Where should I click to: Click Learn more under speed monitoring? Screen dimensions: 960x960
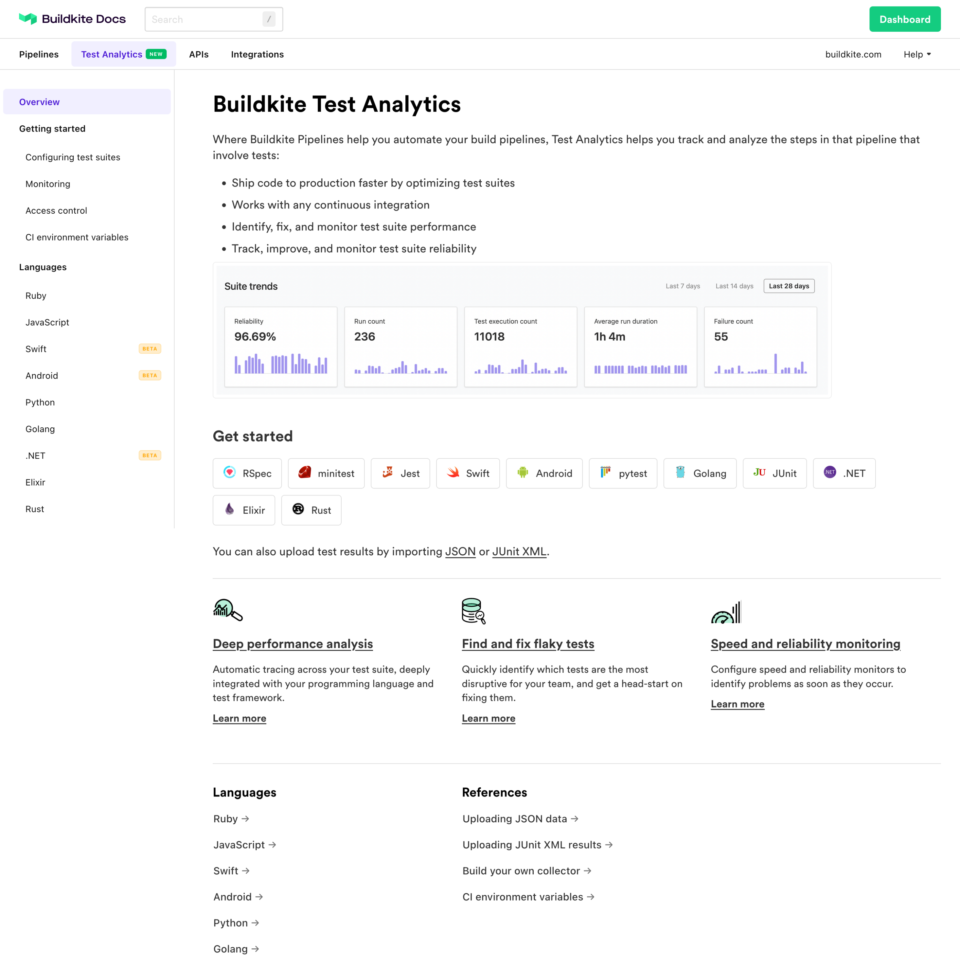pyautogui.click(x=737, y=704)
